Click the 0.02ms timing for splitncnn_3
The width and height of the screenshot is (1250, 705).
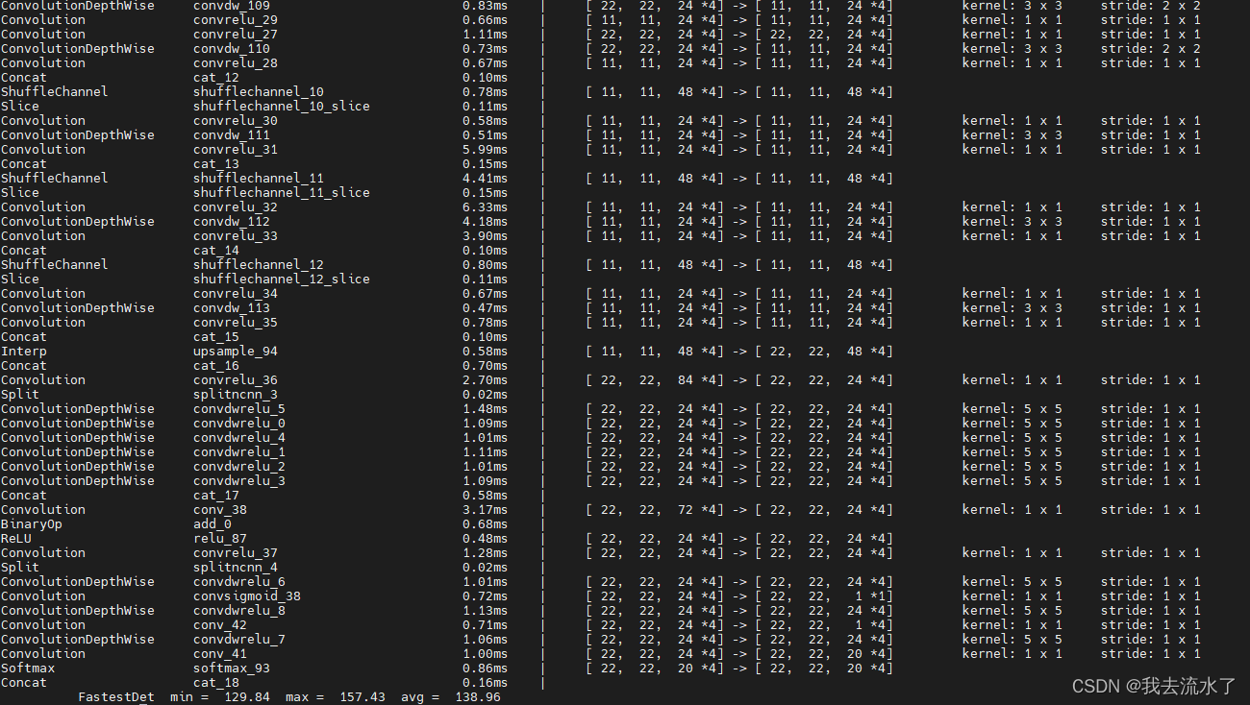486,395
